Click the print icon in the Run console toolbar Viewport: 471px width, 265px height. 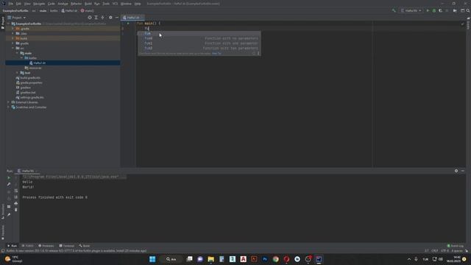point(16,203)
